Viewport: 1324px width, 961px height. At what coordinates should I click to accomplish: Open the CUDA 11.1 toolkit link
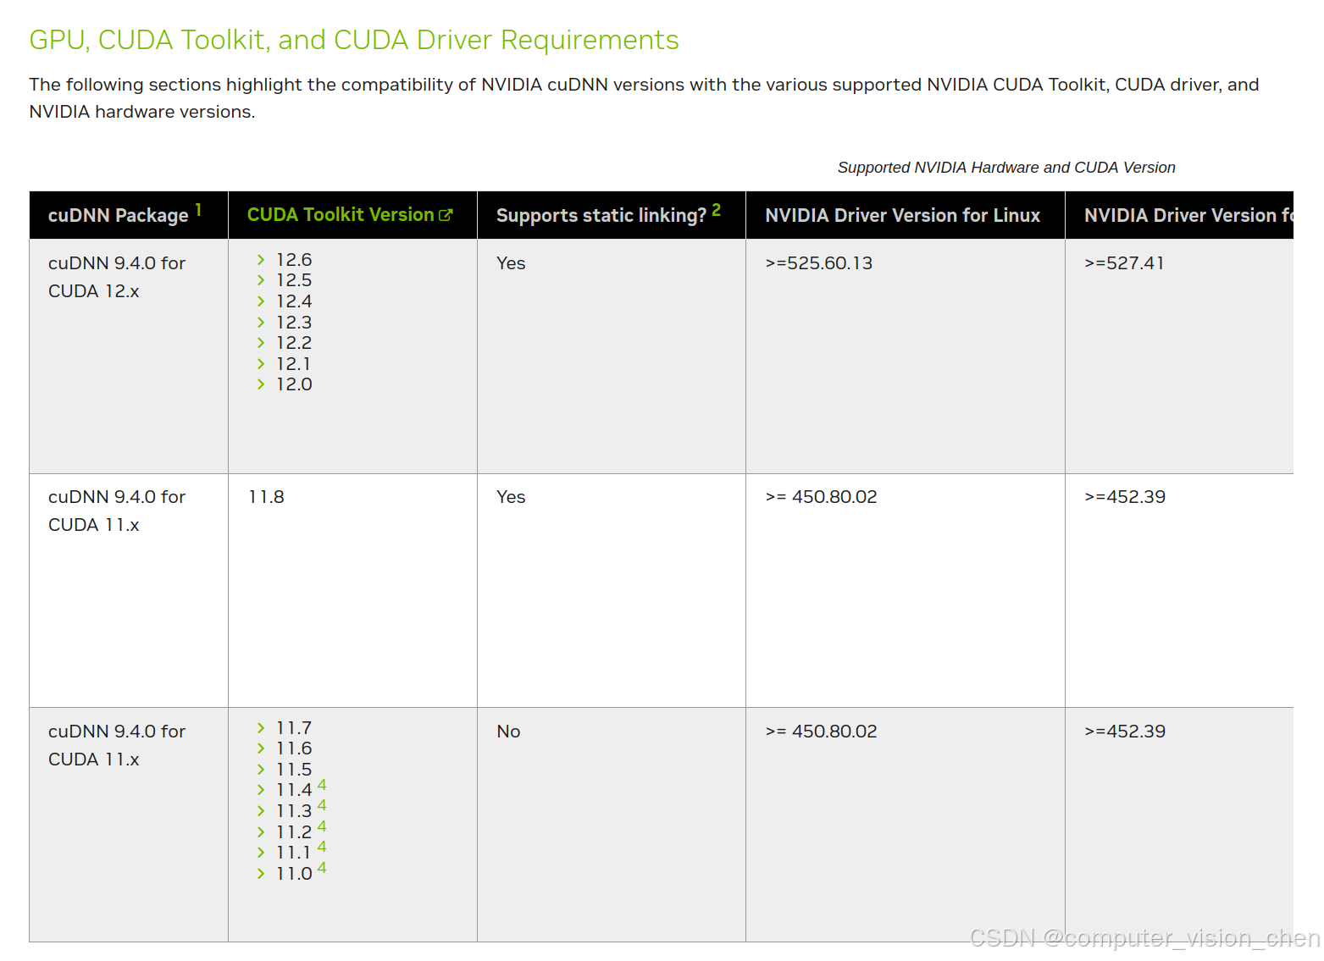click(293, 853)
